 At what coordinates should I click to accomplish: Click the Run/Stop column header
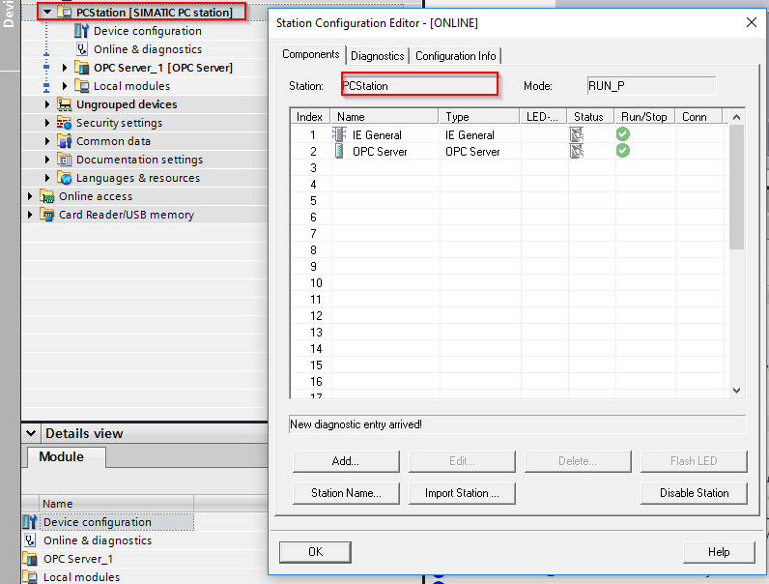pos(644,117)
